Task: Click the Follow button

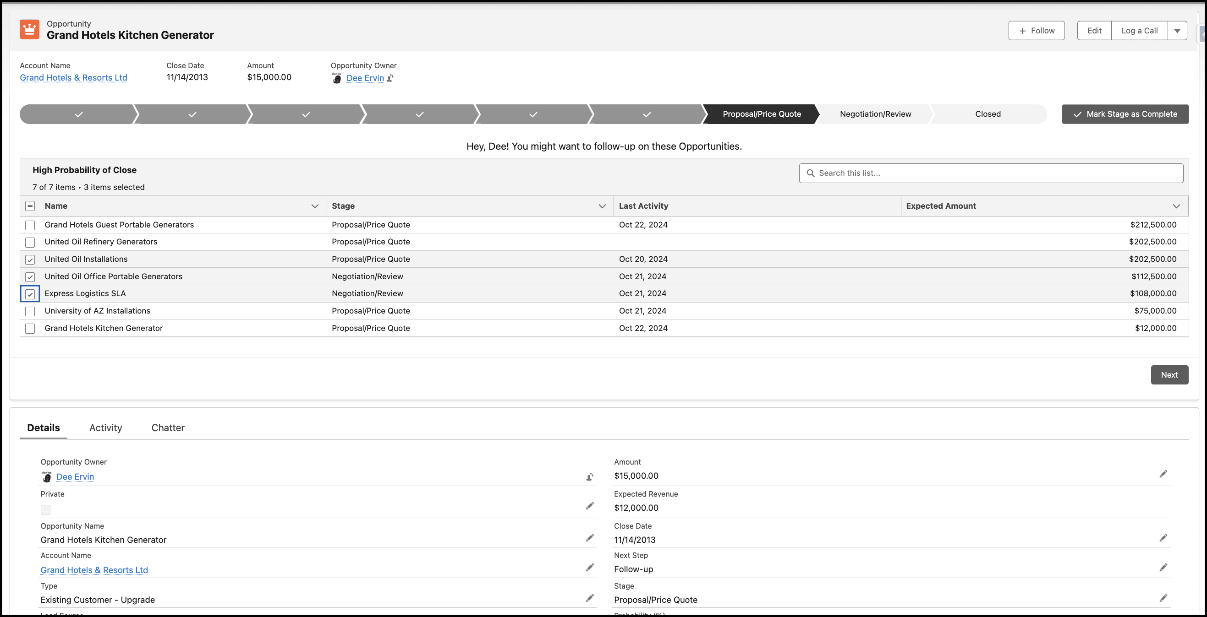Action: tap(1037, 30)
